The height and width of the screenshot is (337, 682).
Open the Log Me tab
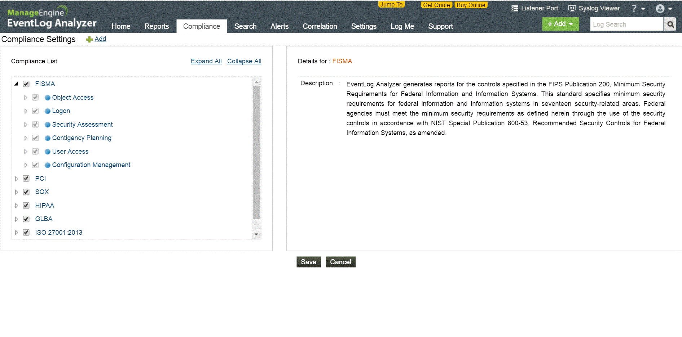(402, 26)
